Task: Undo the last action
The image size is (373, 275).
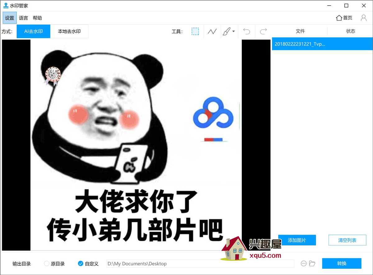Action: [x=246, y=31]
